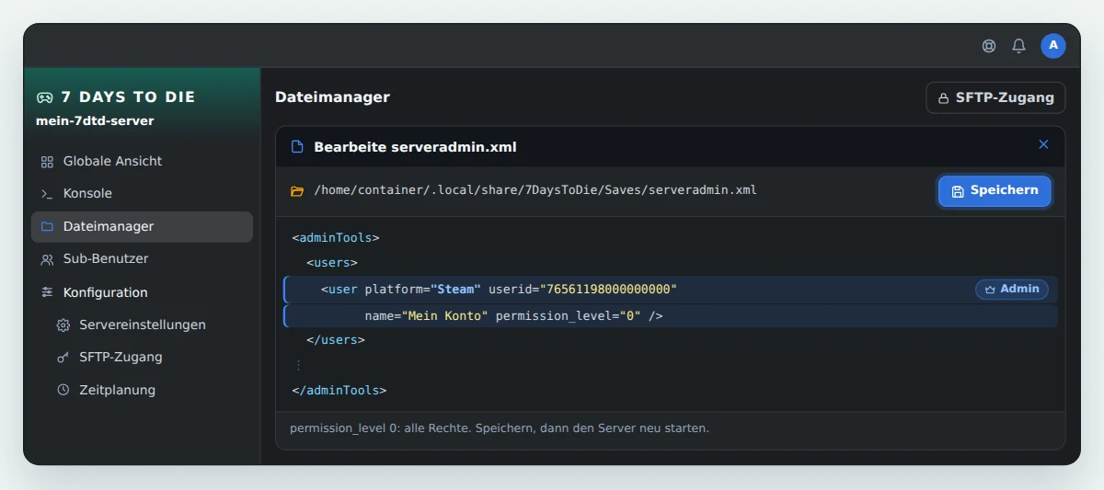The height and width of the screenshot is (490, 1104).
Task: Click the file path /home/container/... serveradmin.xml
Action: [x=535, y=190]
